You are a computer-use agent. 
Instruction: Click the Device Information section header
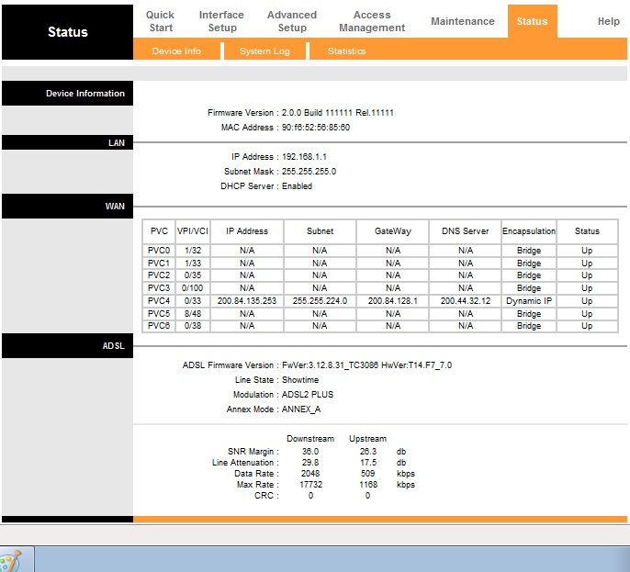point(68,94)
